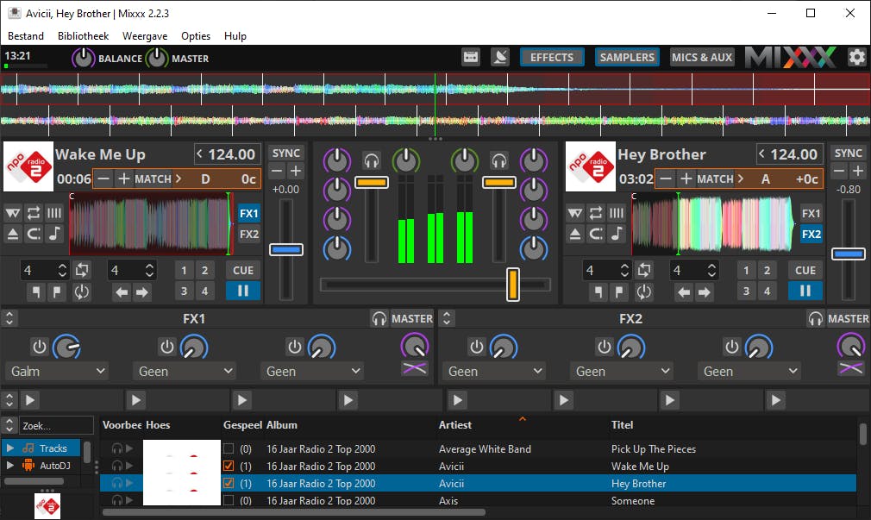Toggle the EFFECTS panel

coord(552,57)
